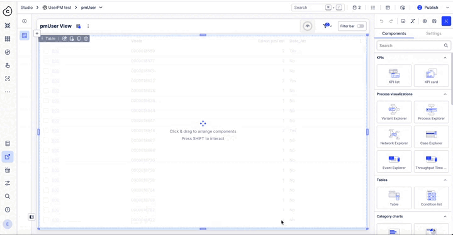The height and width of the screenshot is (235, 453).
Task: Click the Date_Att column header
Action: (297, 41)
